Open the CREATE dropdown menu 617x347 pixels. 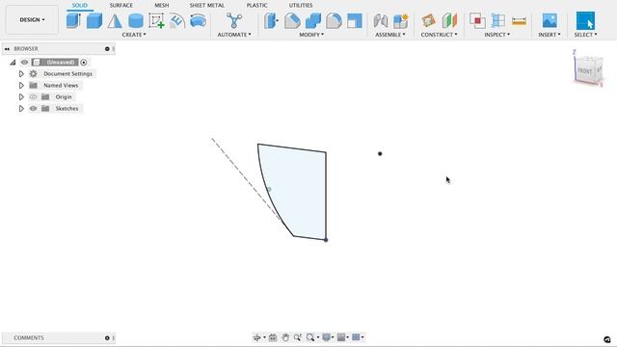click(134, 35)
